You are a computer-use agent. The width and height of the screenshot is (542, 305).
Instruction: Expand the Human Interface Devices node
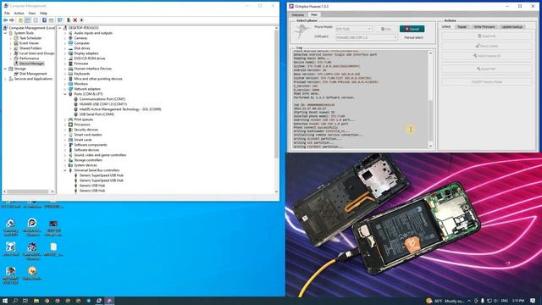65,69
